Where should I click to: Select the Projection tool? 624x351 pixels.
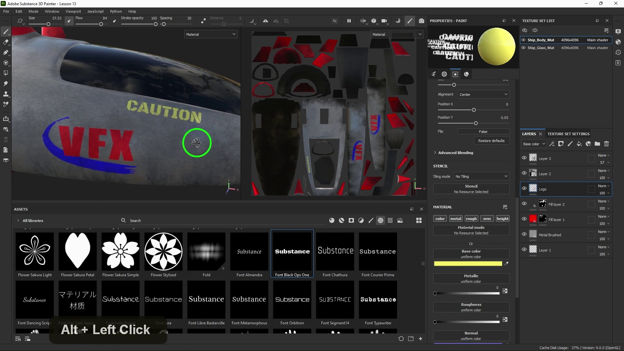[6, 52]
